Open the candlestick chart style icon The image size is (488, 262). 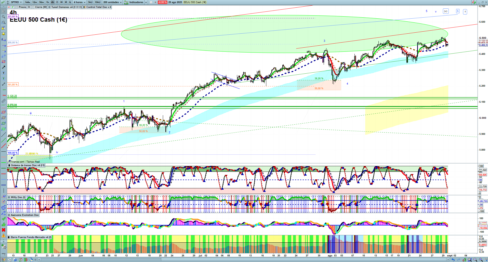click(x=3, y=2)
